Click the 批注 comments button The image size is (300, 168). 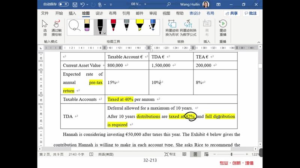[250, 13]
